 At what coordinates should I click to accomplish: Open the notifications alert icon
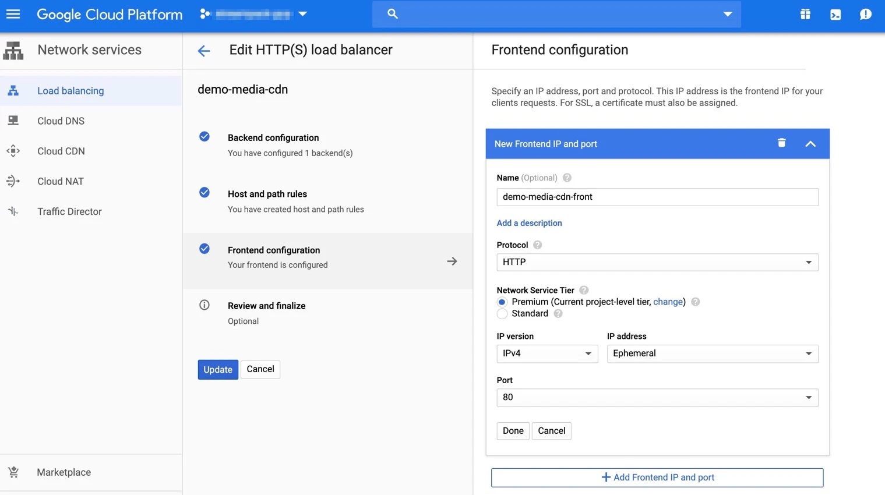click(x=866, y=14)
